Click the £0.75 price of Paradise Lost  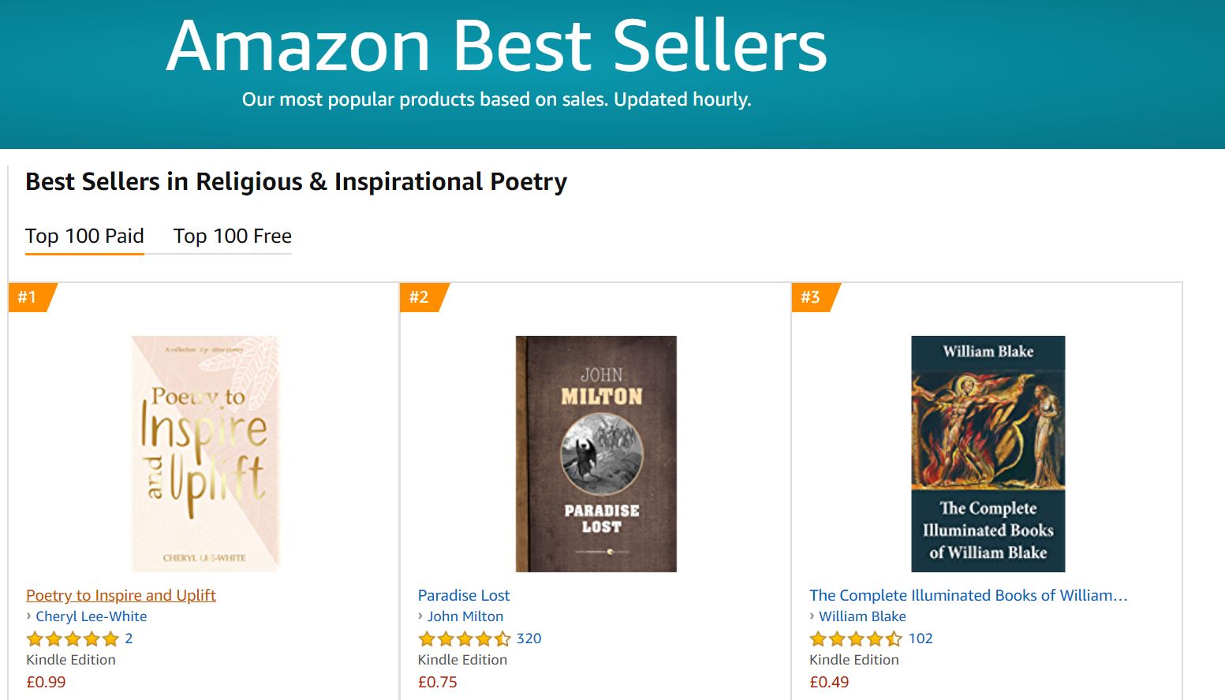coord(438,682)
